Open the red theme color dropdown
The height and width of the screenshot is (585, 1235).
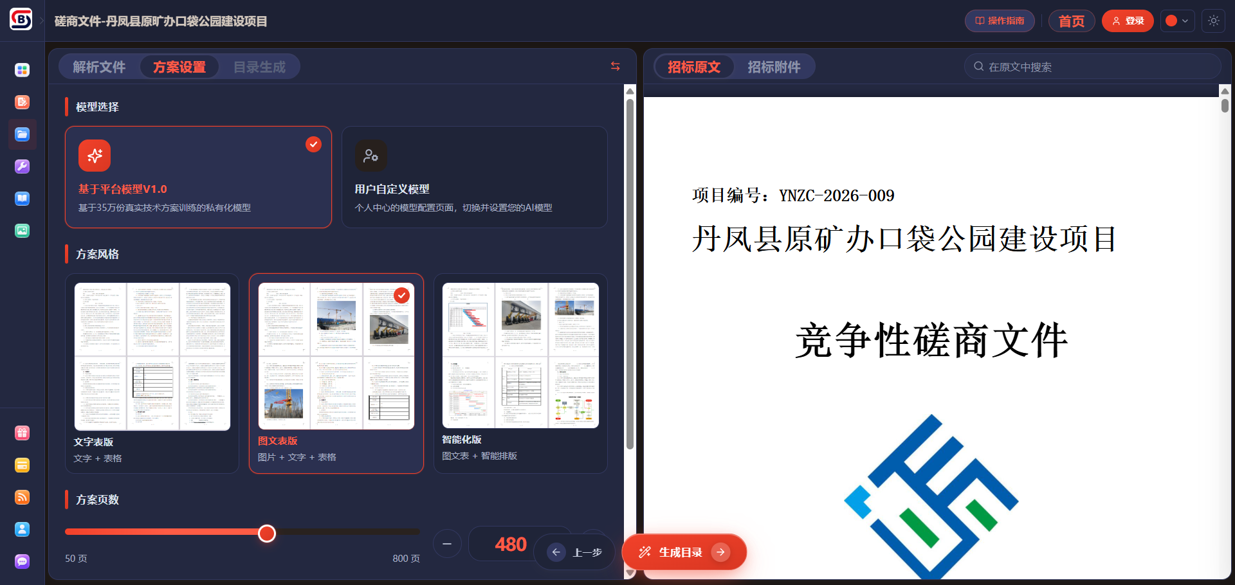1177,21
